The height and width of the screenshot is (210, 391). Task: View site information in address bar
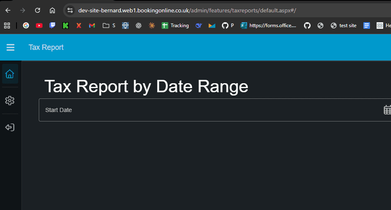70,10
